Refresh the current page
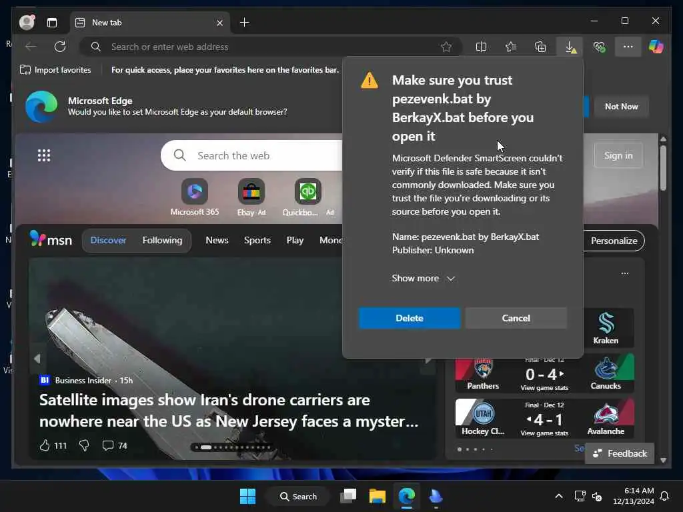This screenshot has height=512, width=683. pyautogui.click(x=59, y=47)
